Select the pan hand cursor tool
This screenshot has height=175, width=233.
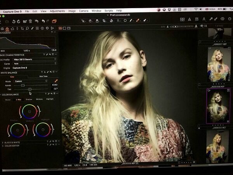(x=90, y=21)
